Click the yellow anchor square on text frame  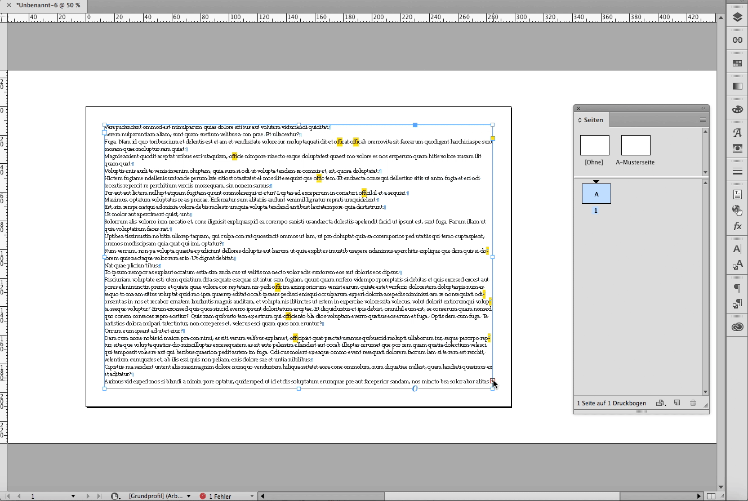tap(493, 138)
